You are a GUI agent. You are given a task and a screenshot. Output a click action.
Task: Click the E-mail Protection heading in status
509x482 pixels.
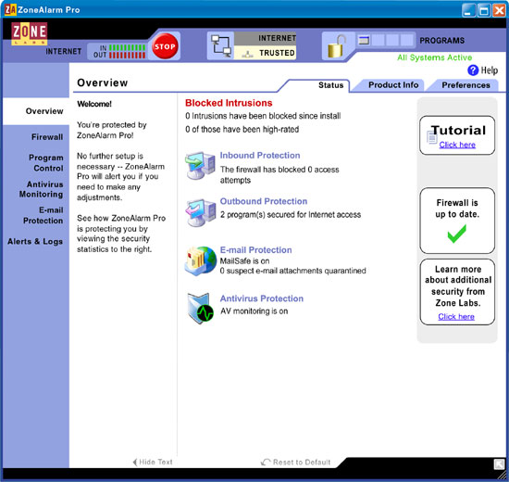coord(255,250)
